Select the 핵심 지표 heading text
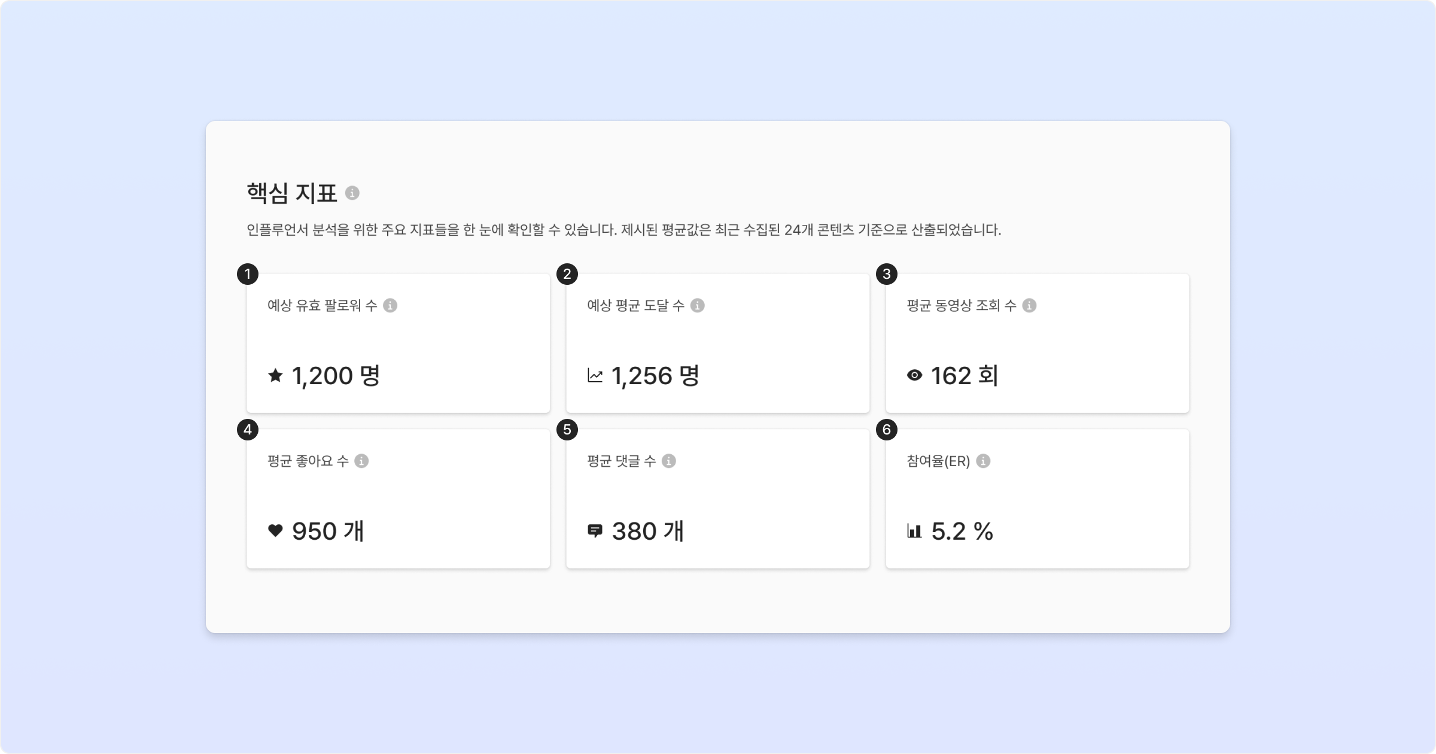This screenshot has height=754, width=1436. [x=292, y=193]
